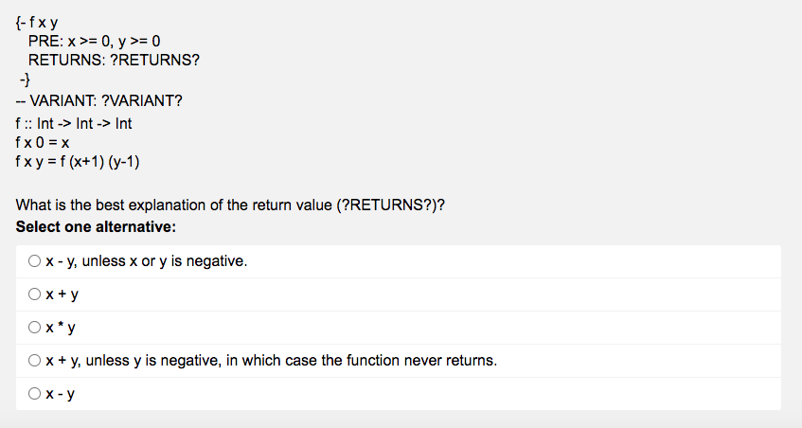Select the "x * y" radio button

(x=34, y=328)
